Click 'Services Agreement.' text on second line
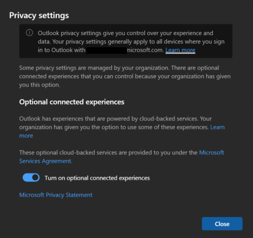This screenshot has height=238, width=253. (45, 161)
